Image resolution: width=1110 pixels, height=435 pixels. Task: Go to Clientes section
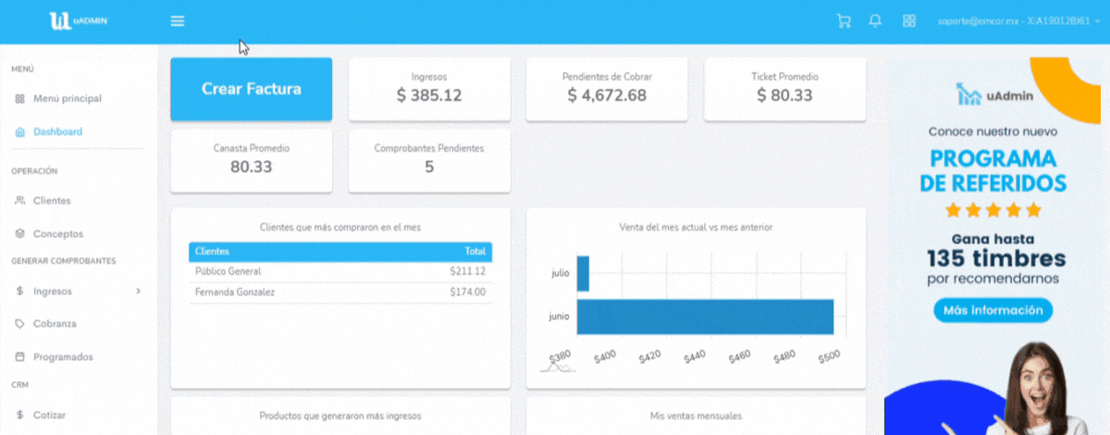coord(52,200)
